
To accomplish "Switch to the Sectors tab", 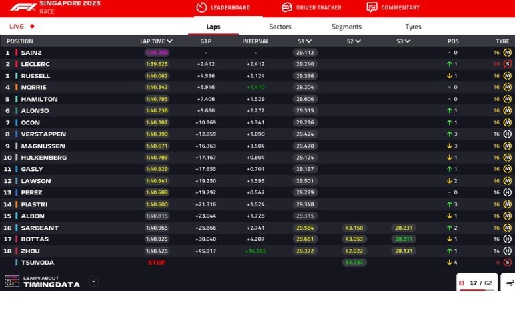I will pyautogui.click(x=280, y=27).
